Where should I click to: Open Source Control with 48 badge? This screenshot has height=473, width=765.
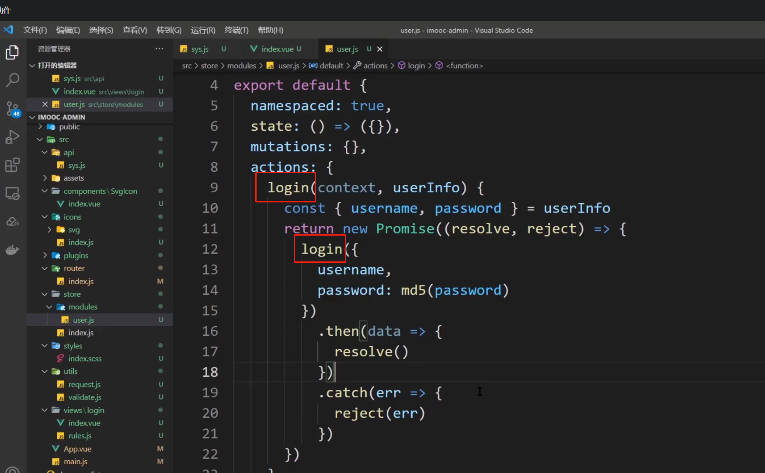(12, 109)
